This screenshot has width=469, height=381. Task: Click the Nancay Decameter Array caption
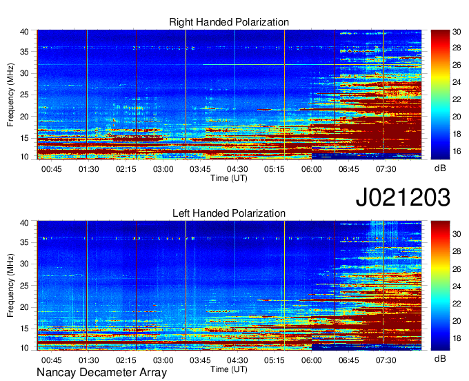point(101,373)
